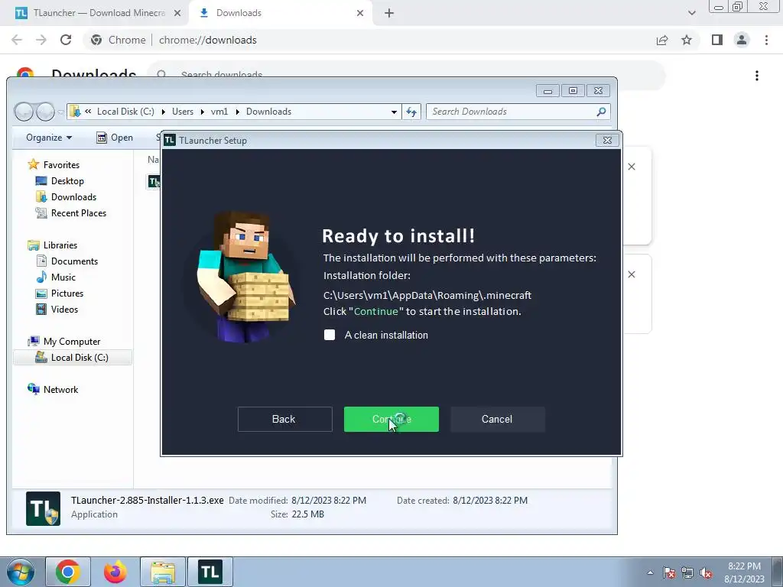Select My Computer in navigation pane
The width and height of the screenshot is (783, 587).
pyautogui.click(x=72, y=342)
